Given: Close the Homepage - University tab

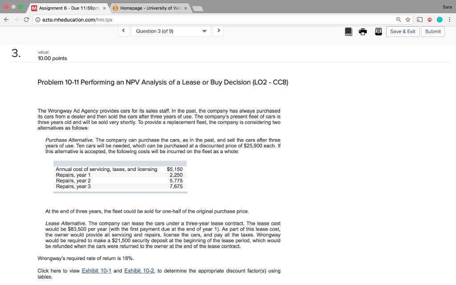Looking at the screenshot, I should pos(186,8).
